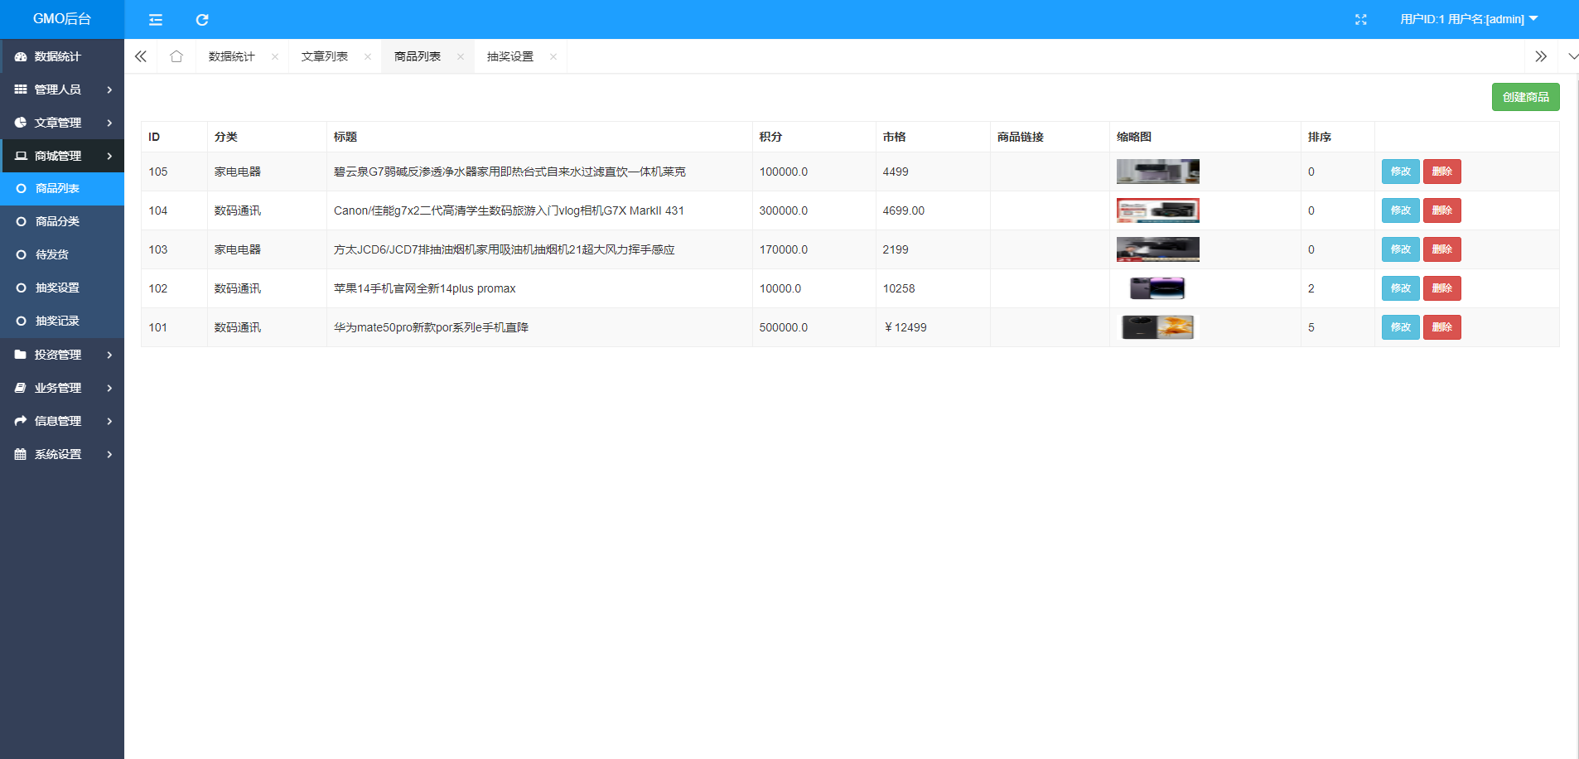
Task: Click the fullscreen icon in the header
Action: click(x=1361, y=19)
